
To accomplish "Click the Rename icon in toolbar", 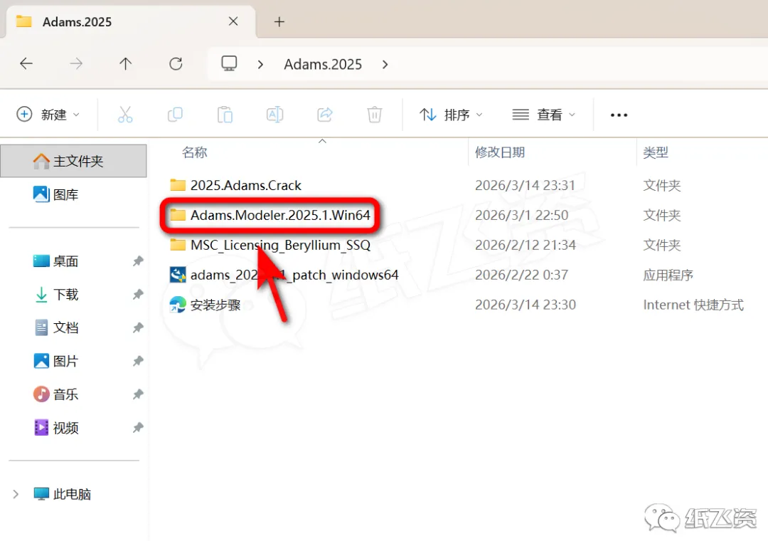I will coord(274,115).
